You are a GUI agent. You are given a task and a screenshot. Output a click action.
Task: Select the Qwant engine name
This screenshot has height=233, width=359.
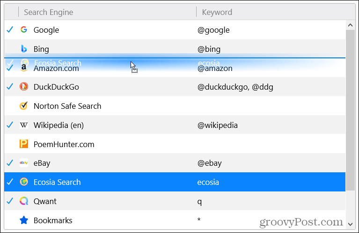pos(45,201)
